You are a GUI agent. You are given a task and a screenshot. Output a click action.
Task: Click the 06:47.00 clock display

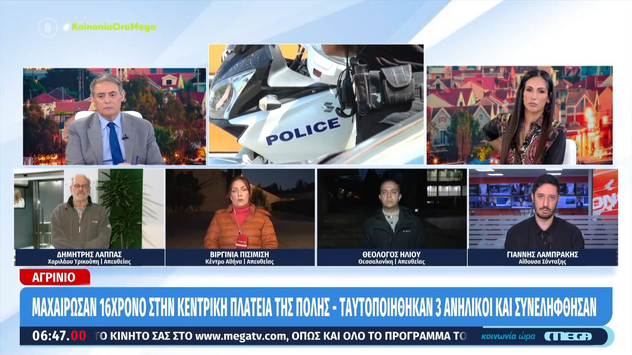tap(59, 336)
